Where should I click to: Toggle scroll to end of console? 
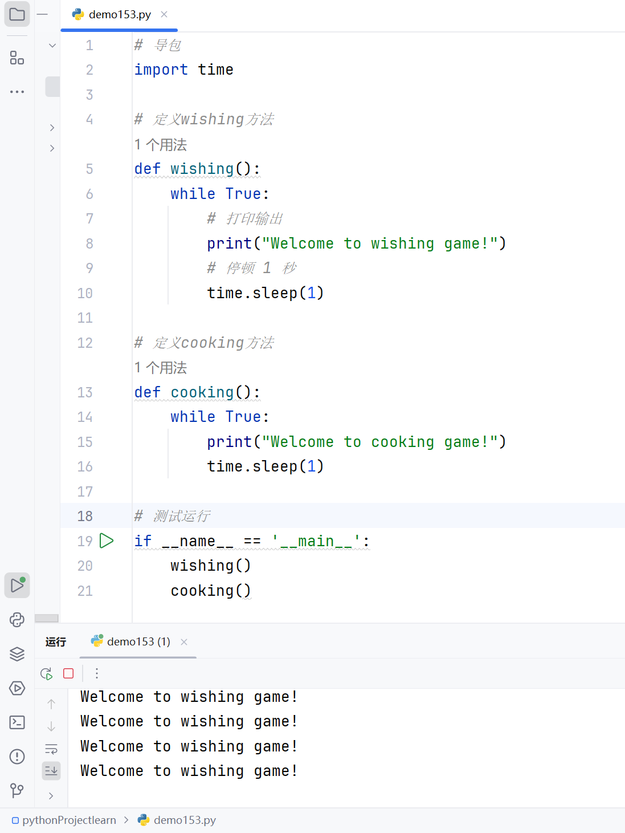pyautogui.click(x=51, y=771)
